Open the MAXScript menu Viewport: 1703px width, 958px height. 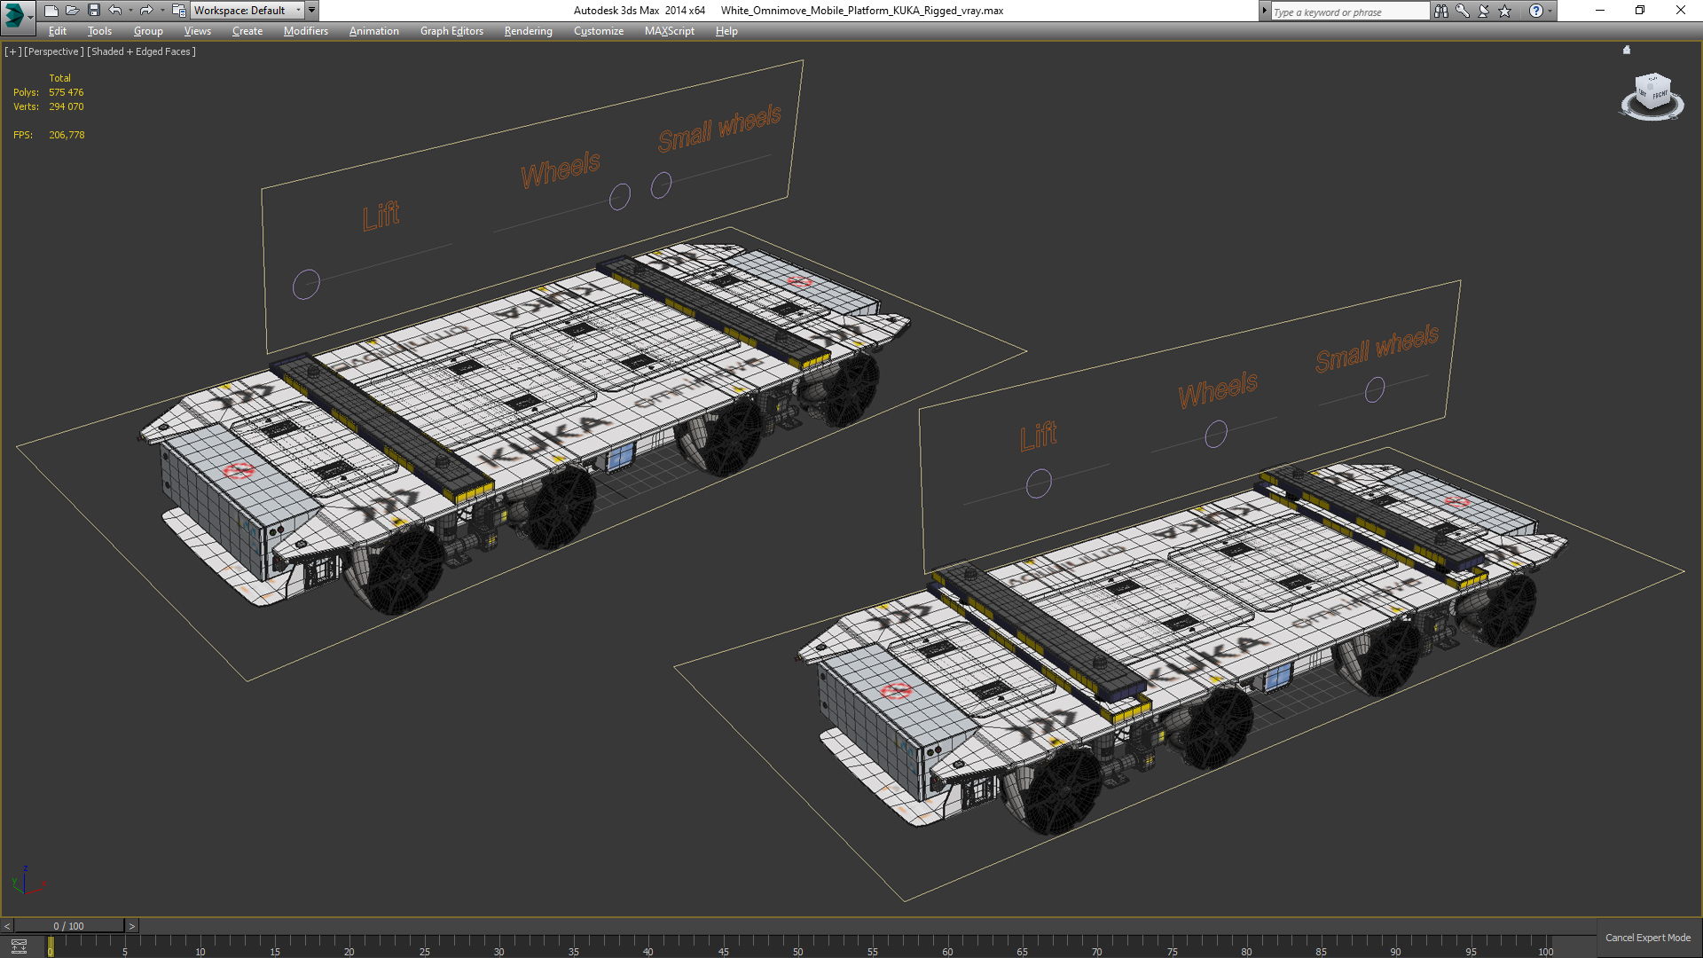tap(669, 31)
